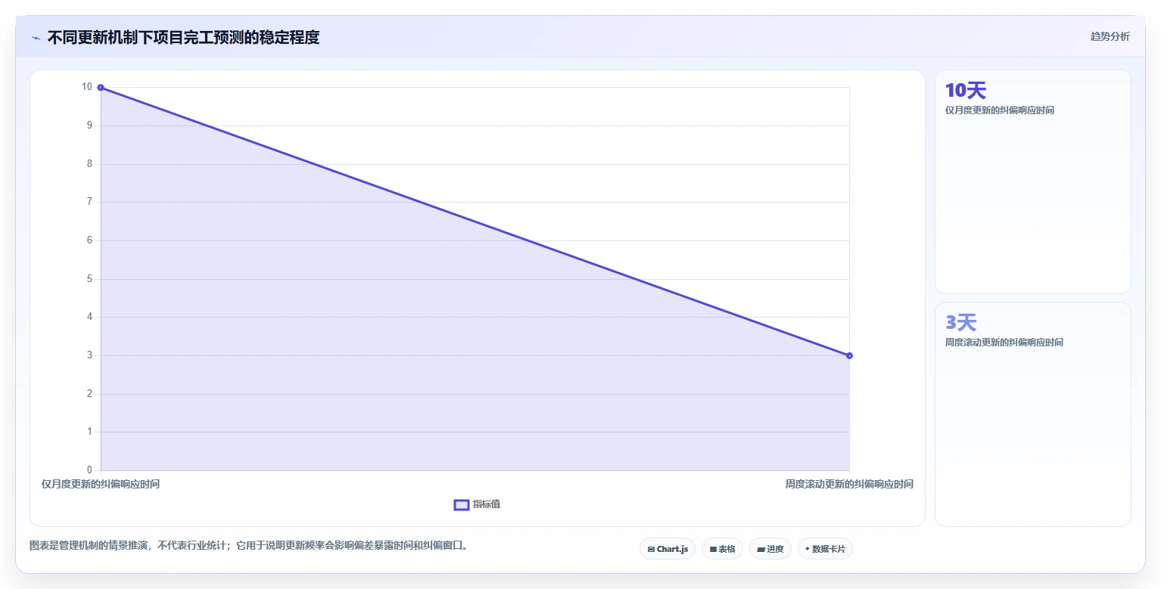Click the icon inside the 表格 pill
Screen dimensions: 1161x589
point(713,550)
